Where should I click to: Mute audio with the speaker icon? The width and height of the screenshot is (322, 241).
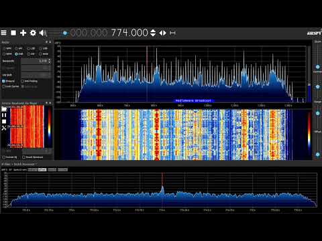[x=43, y=33]
